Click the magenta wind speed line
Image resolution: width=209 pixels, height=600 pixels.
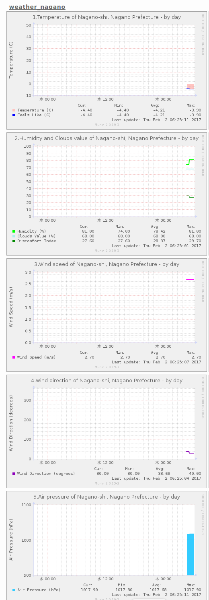[191, 279]
